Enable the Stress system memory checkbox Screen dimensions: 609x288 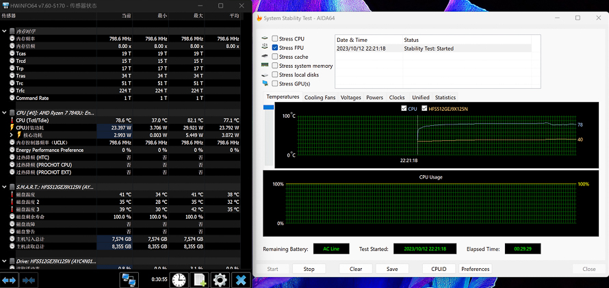(x=275, y=66)
